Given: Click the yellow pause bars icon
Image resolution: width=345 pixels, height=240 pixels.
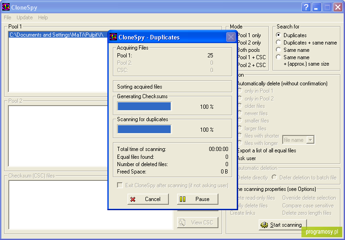Looking at the screenshot, I should coord(183,199).
